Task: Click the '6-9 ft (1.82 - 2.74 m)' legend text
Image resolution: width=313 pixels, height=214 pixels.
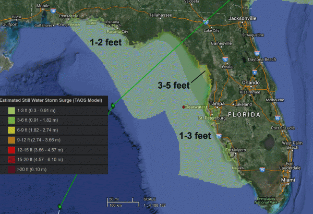Action: 38,130
